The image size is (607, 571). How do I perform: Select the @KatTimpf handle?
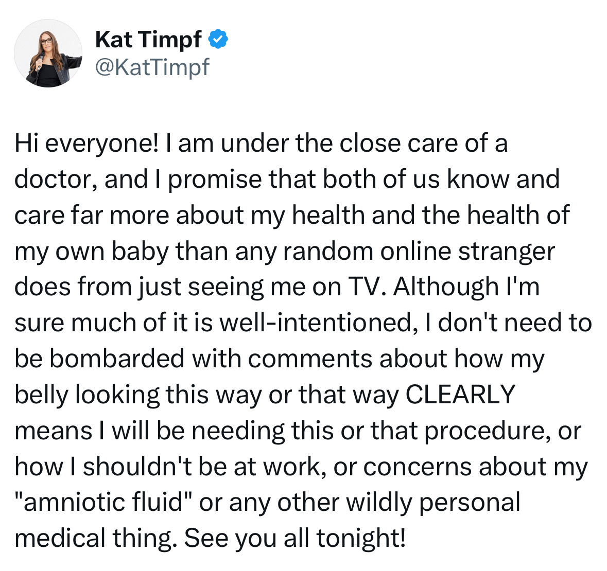point(152,67)
